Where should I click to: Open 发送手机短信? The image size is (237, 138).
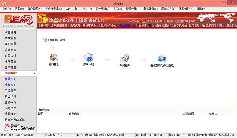tap(179, 26)
